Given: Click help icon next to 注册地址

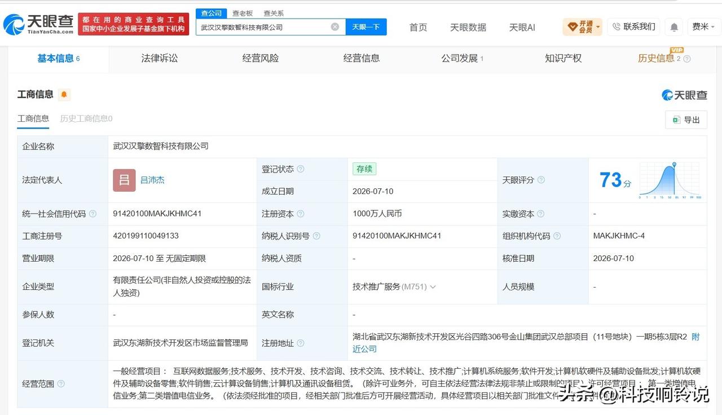Looking at the screenshot, I should coord(301,343).
